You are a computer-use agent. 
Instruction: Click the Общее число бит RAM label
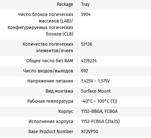pyautogui.click(x=50, y=61)
